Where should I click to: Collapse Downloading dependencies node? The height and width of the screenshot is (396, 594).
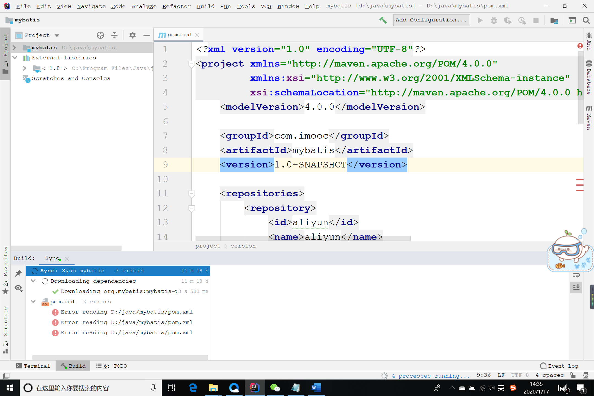point(33,281)
